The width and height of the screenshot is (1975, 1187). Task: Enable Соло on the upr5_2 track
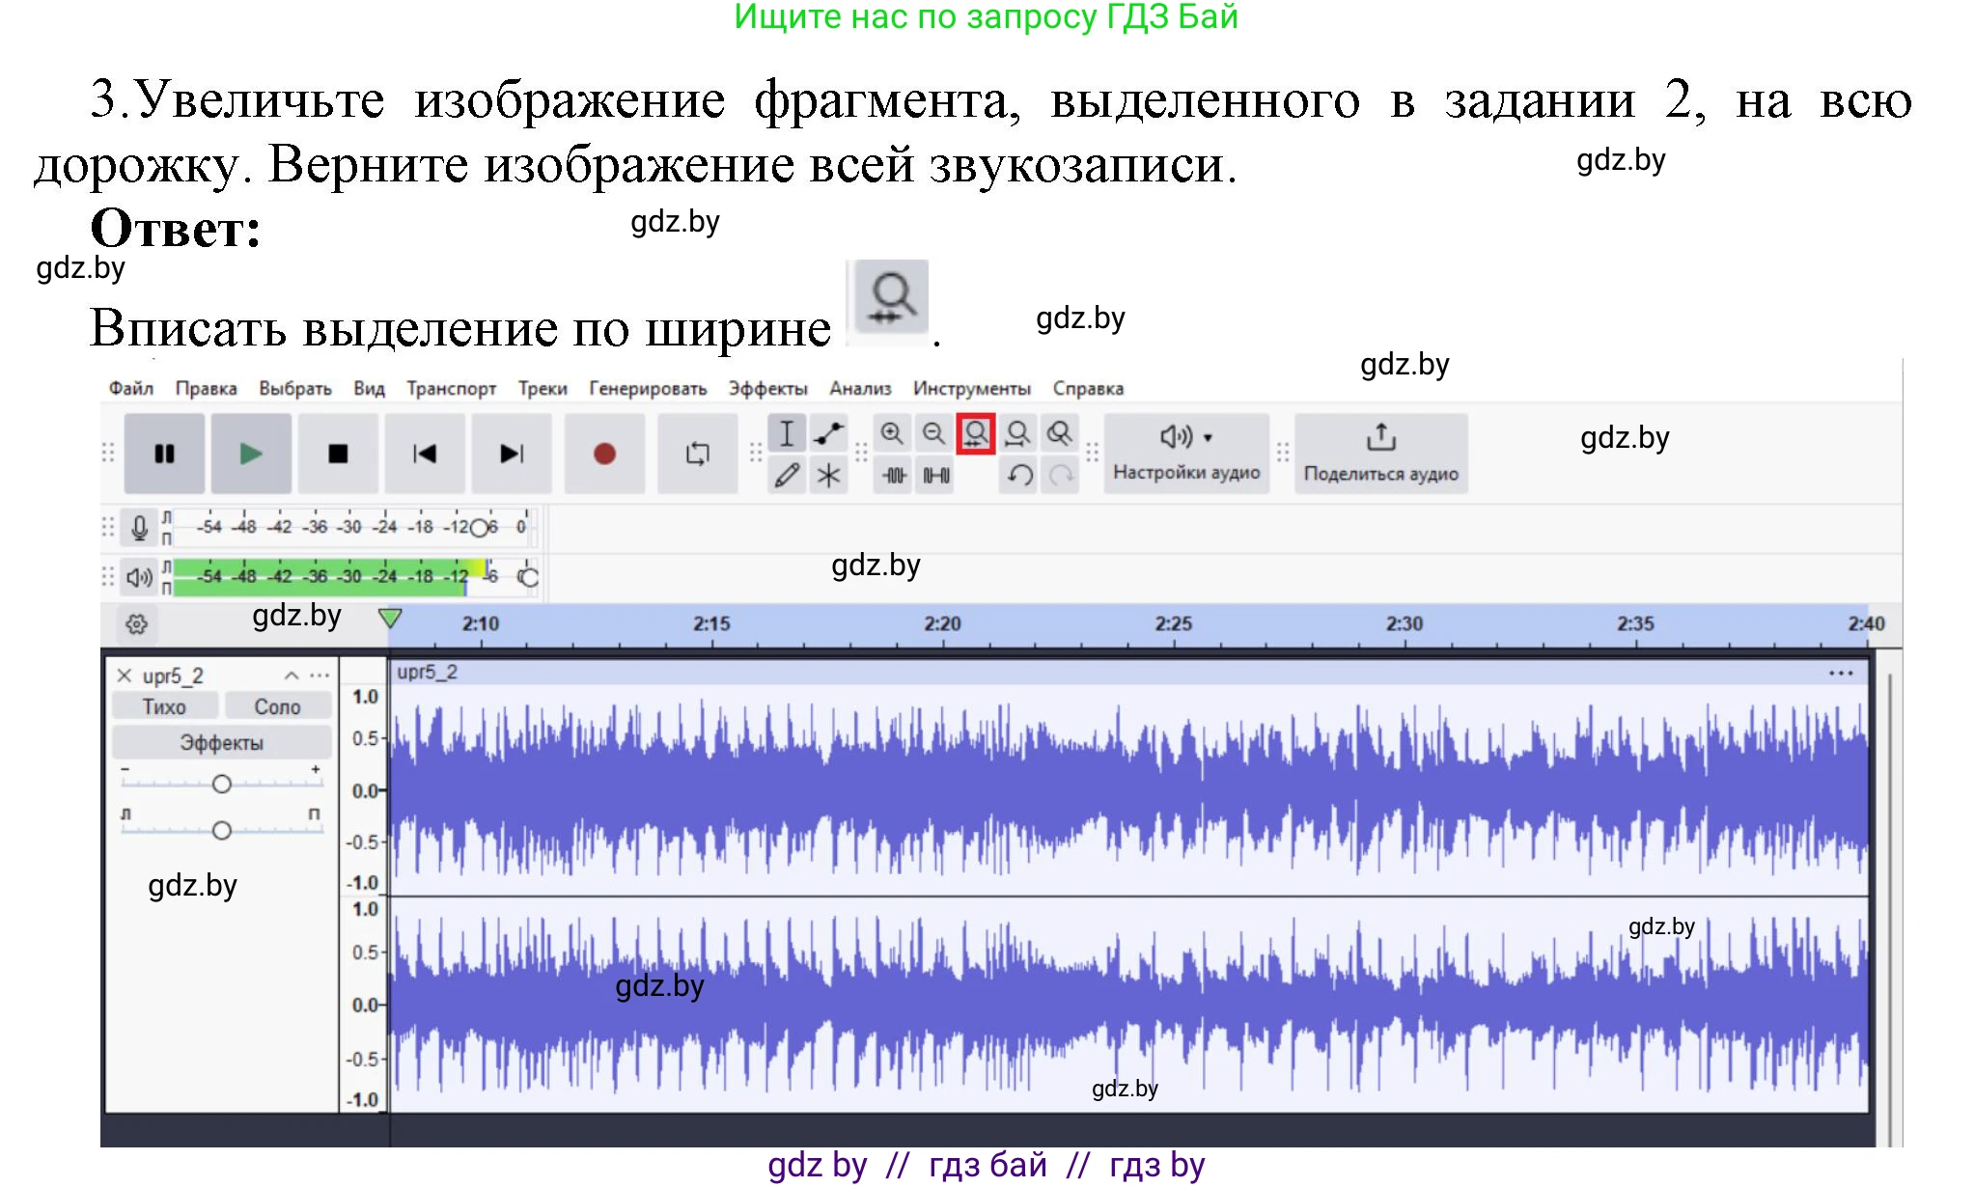tap(277, 705)
